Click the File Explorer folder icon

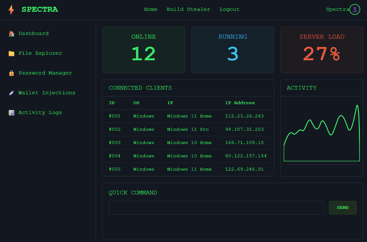pyautogui.click(x=11, y=53)
